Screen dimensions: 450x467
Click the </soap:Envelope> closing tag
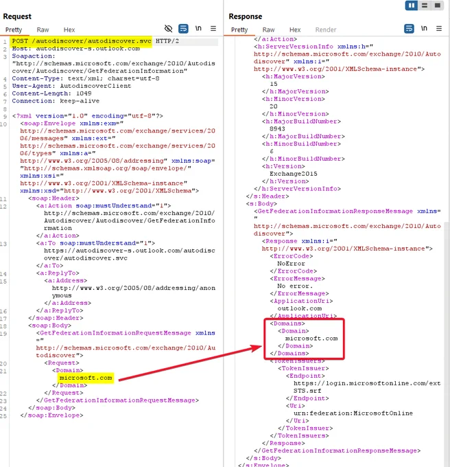[x=51, y=415]
